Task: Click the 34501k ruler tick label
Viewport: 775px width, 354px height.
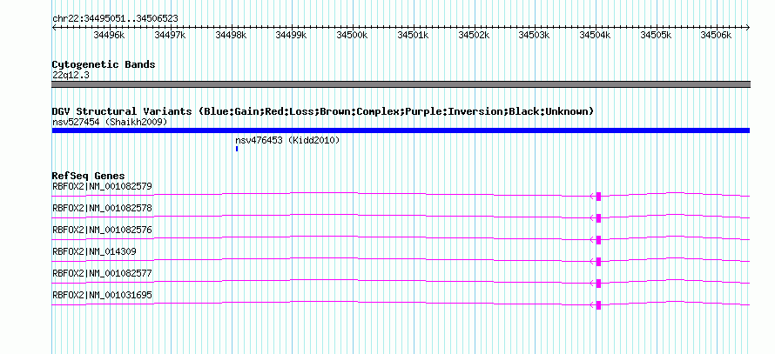Action: tap(413, 35)
